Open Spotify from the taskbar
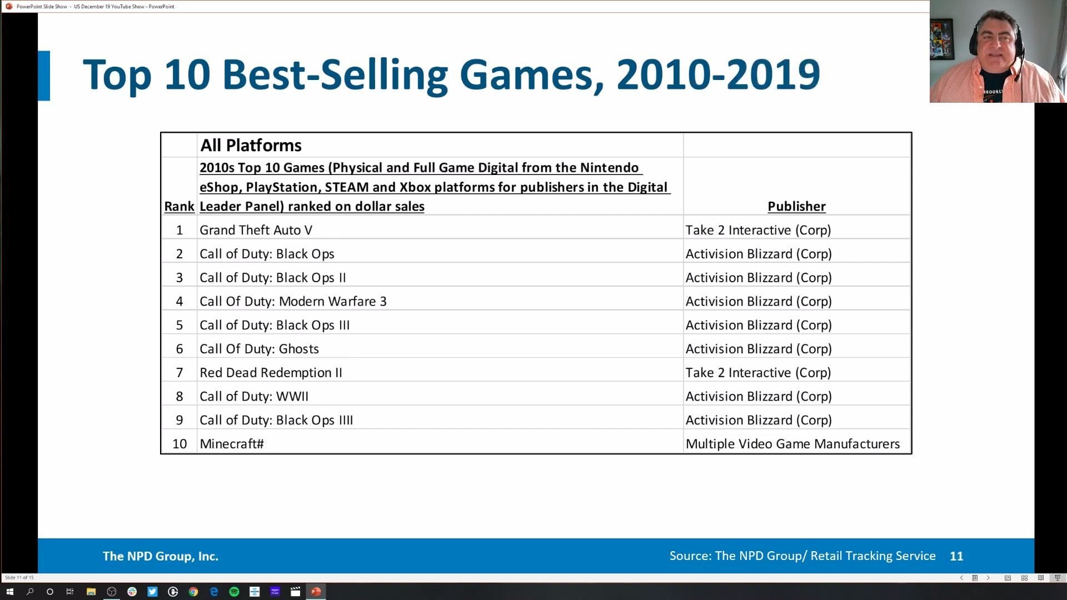This screenshot has height=600, width=1067. point(234,592)
